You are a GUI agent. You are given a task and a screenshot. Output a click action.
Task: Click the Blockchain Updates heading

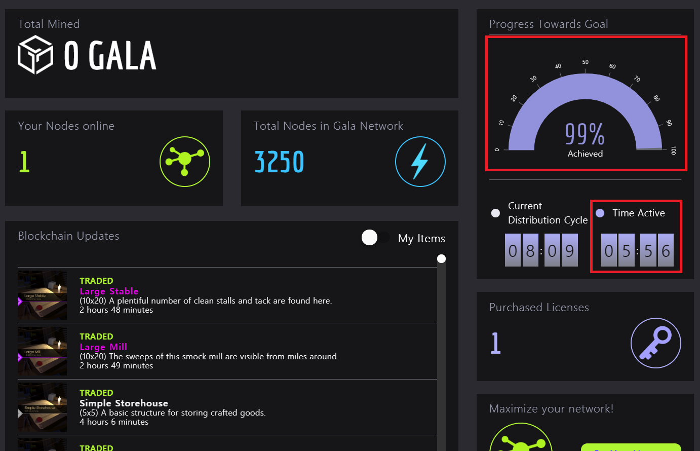(68, 236)
